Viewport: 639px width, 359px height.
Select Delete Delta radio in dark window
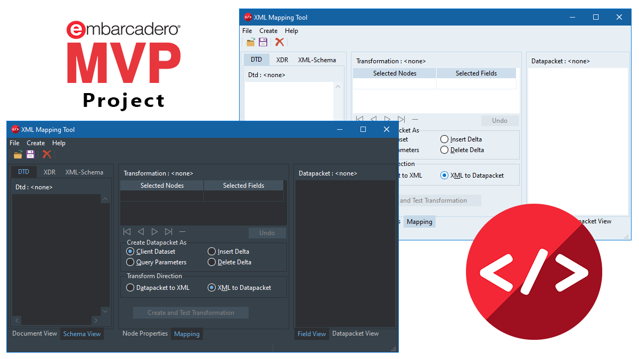tap(211, 262)
